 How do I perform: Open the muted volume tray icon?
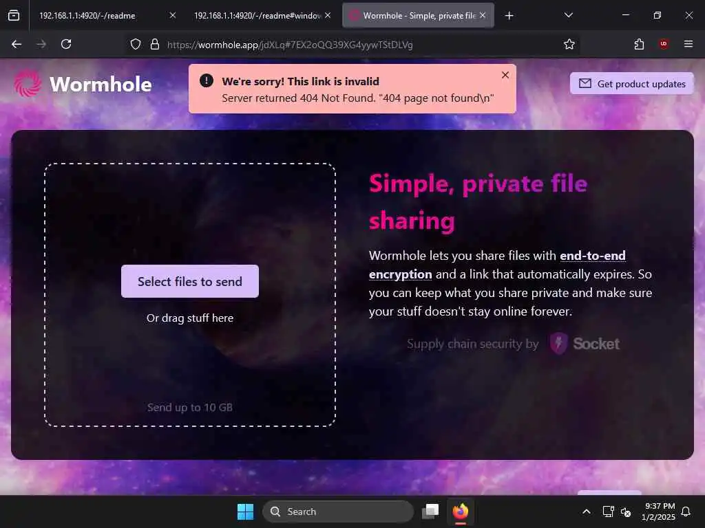pos(625,511)
